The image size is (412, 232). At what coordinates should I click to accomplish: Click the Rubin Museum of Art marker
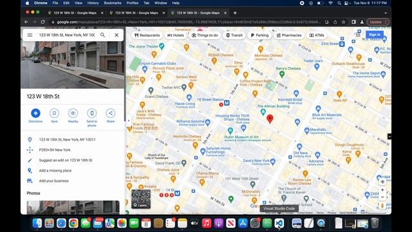(x=230, y=130)
